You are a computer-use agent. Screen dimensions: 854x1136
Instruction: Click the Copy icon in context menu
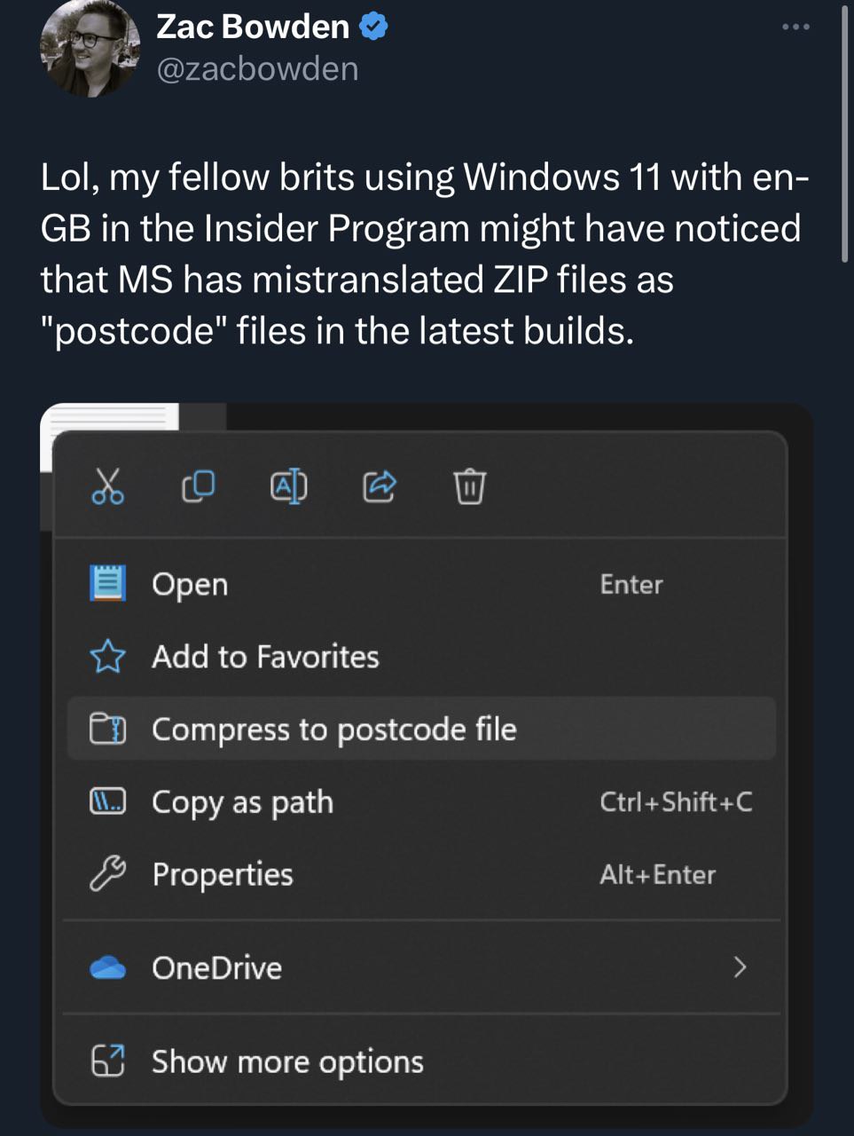tap(199, 485)
